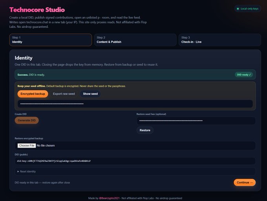Open @Bearcrypto2021 link in footer
Screen dimensions: 267x201
[x=109, y=198]
